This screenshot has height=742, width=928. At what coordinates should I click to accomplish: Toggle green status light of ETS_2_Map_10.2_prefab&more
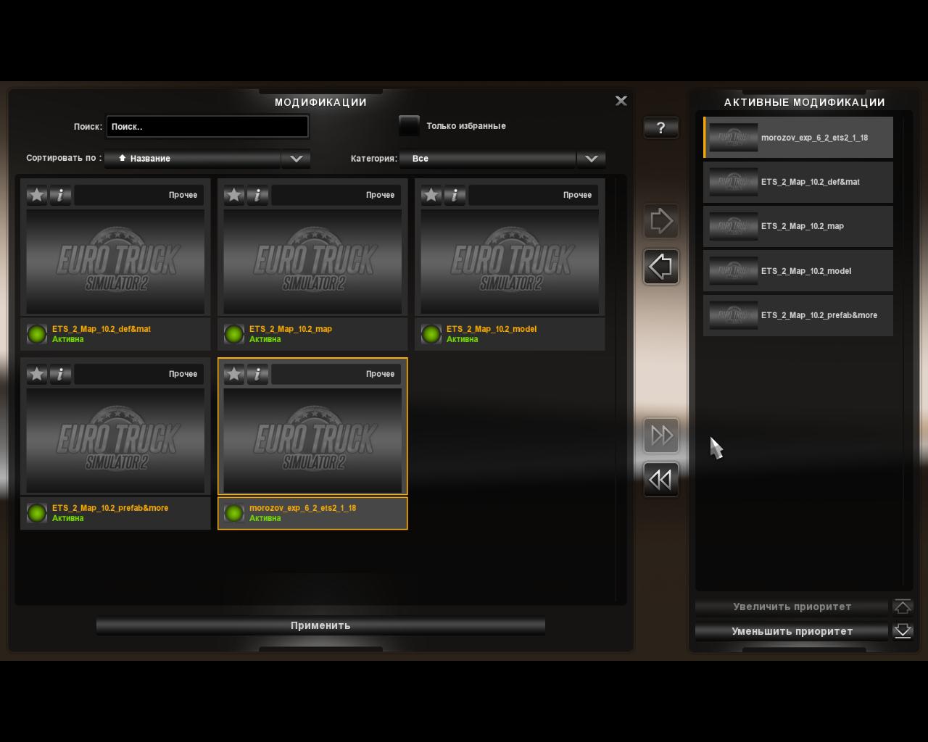37,513
